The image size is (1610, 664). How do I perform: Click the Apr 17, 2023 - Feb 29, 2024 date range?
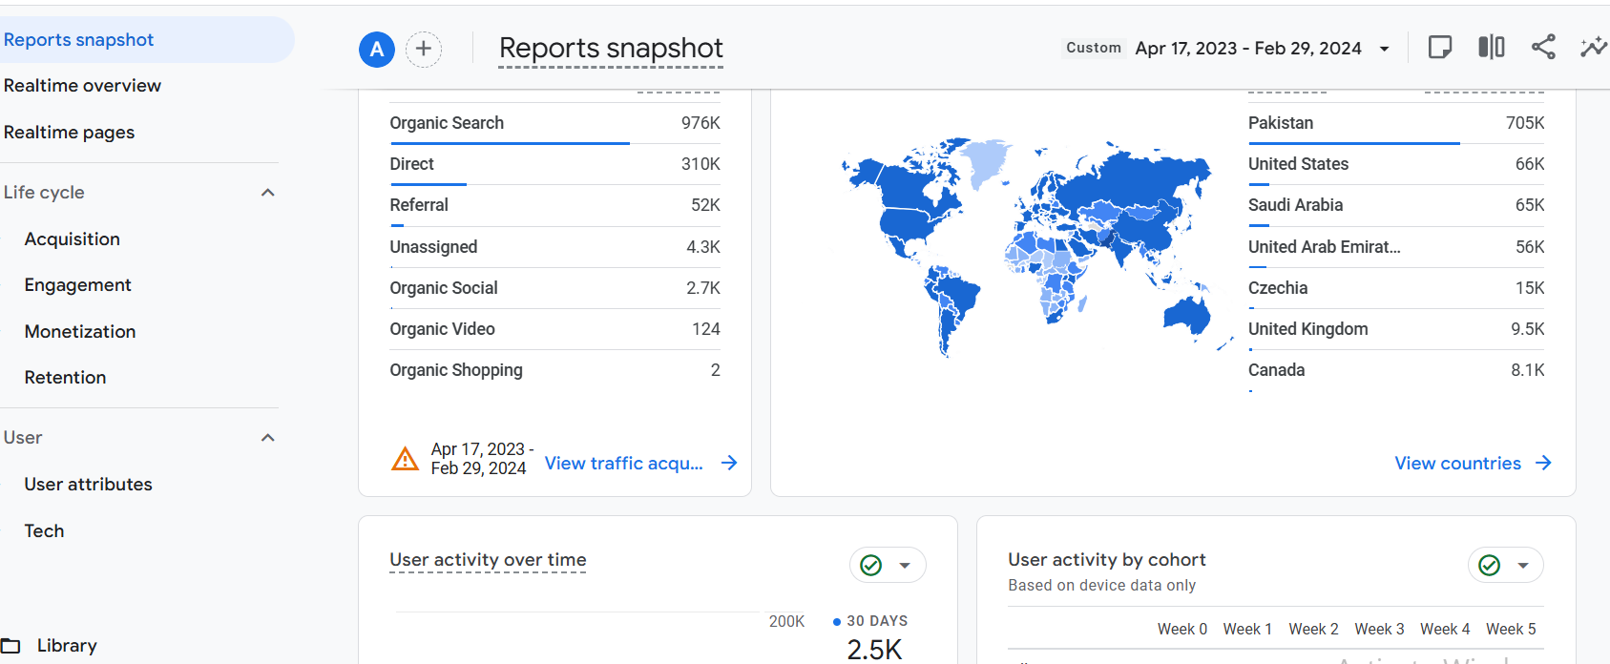tap(1248, 49)
